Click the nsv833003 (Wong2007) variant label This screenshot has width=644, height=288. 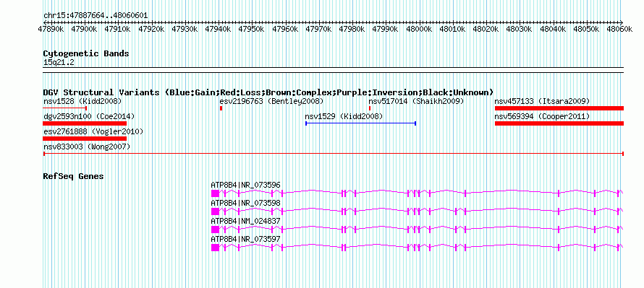(87, 147)
